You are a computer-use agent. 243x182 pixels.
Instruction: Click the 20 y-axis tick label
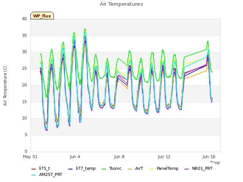tap(24, 85)
